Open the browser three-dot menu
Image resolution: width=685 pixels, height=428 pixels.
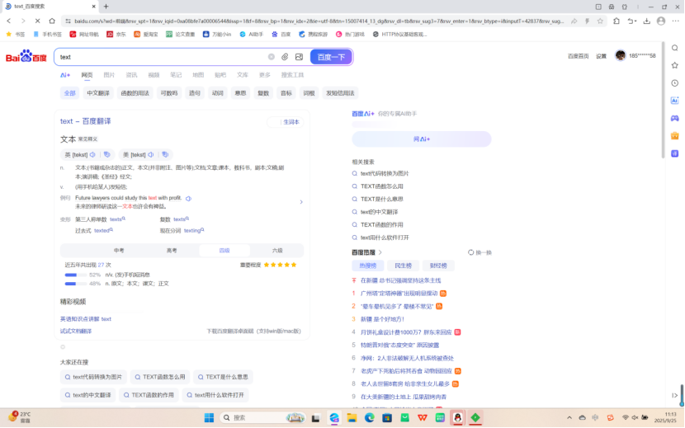pyautogui.click(x=676, y=21)
